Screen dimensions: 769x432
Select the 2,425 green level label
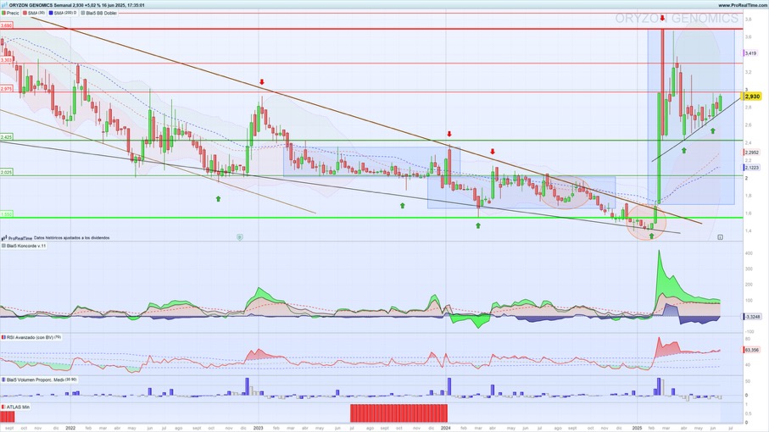tap(7, 137)
